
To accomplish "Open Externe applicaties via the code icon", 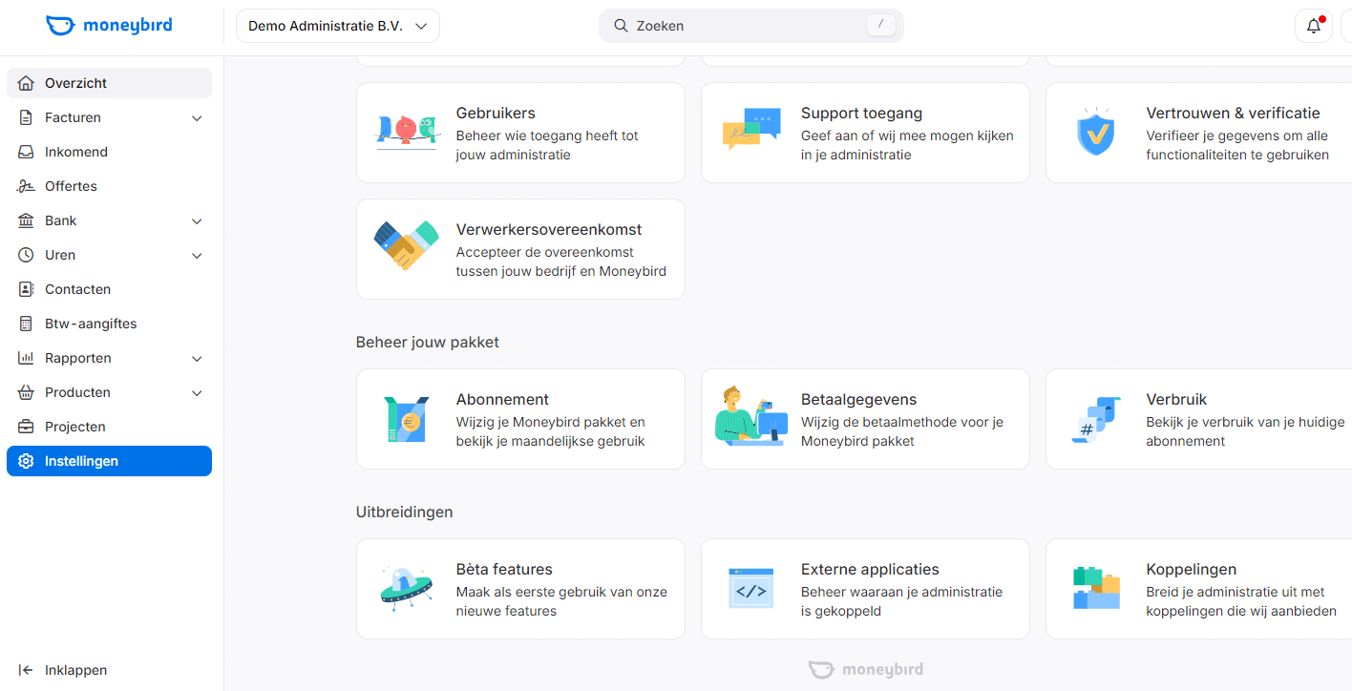I will point(750,588).
